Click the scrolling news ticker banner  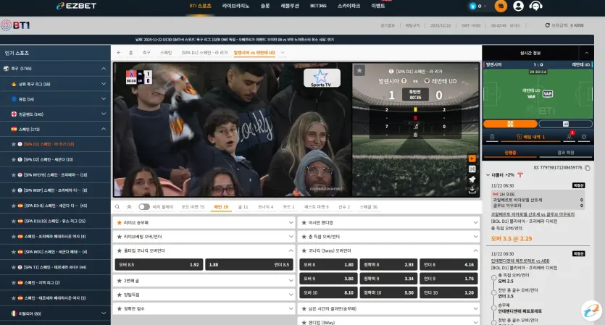point(234,39)
